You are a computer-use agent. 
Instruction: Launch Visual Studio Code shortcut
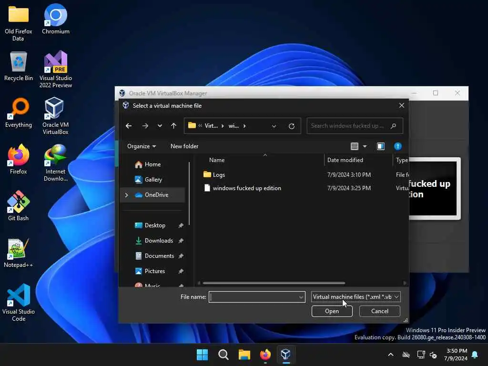point(19,303)
